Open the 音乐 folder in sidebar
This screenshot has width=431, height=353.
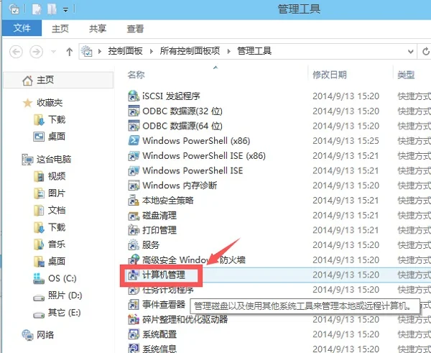[x=57, y=244]
